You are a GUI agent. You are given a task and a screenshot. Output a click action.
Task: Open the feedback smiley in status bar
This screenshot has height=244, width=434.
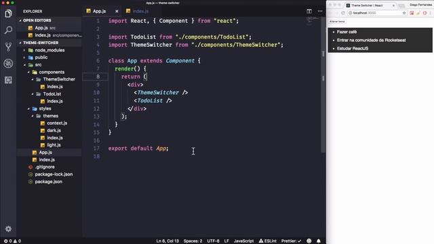click(309, 241)
